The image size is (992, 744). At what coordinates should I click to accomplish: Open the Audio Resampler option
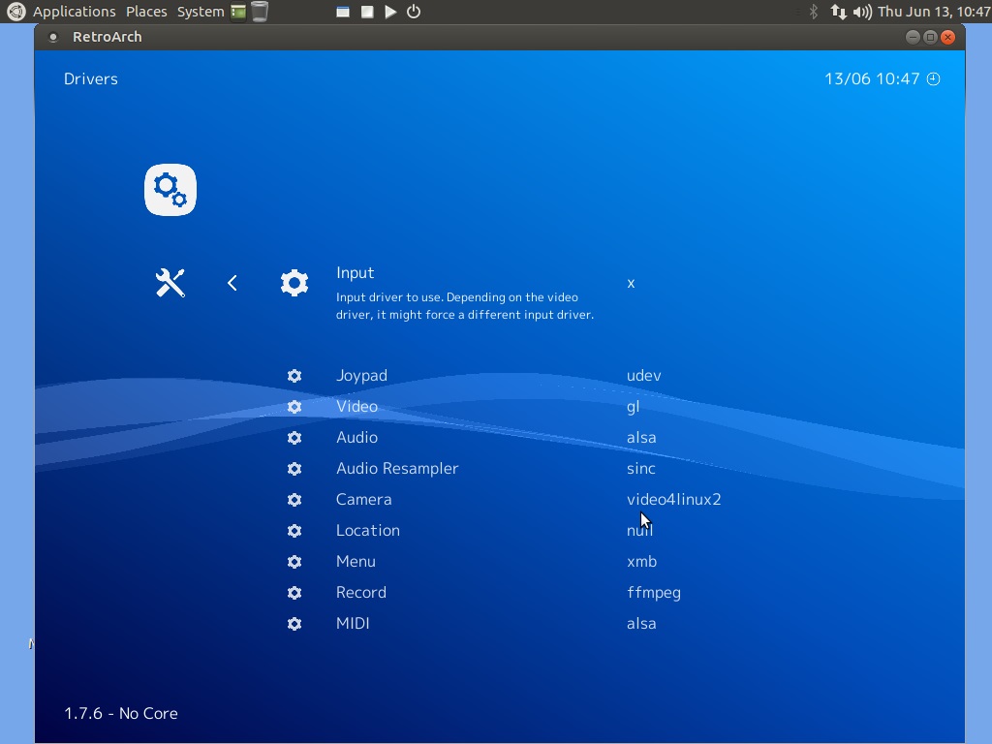tap(397, 469)
